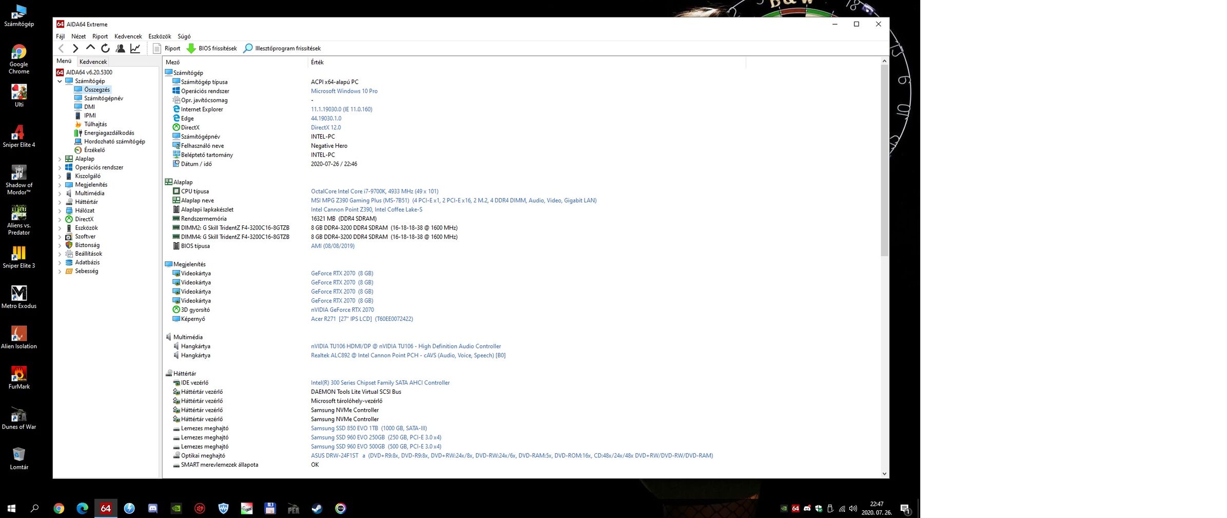Image resolution: width=1227 pixels, height=518 pixels.
Task: Open the volume control in system tray
Action: click(x=853, y=509)
